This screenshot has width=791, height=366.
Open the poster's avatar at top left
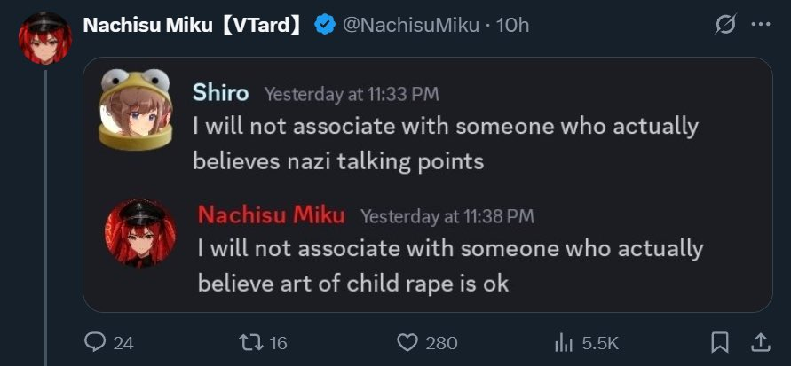click(44, 38)
